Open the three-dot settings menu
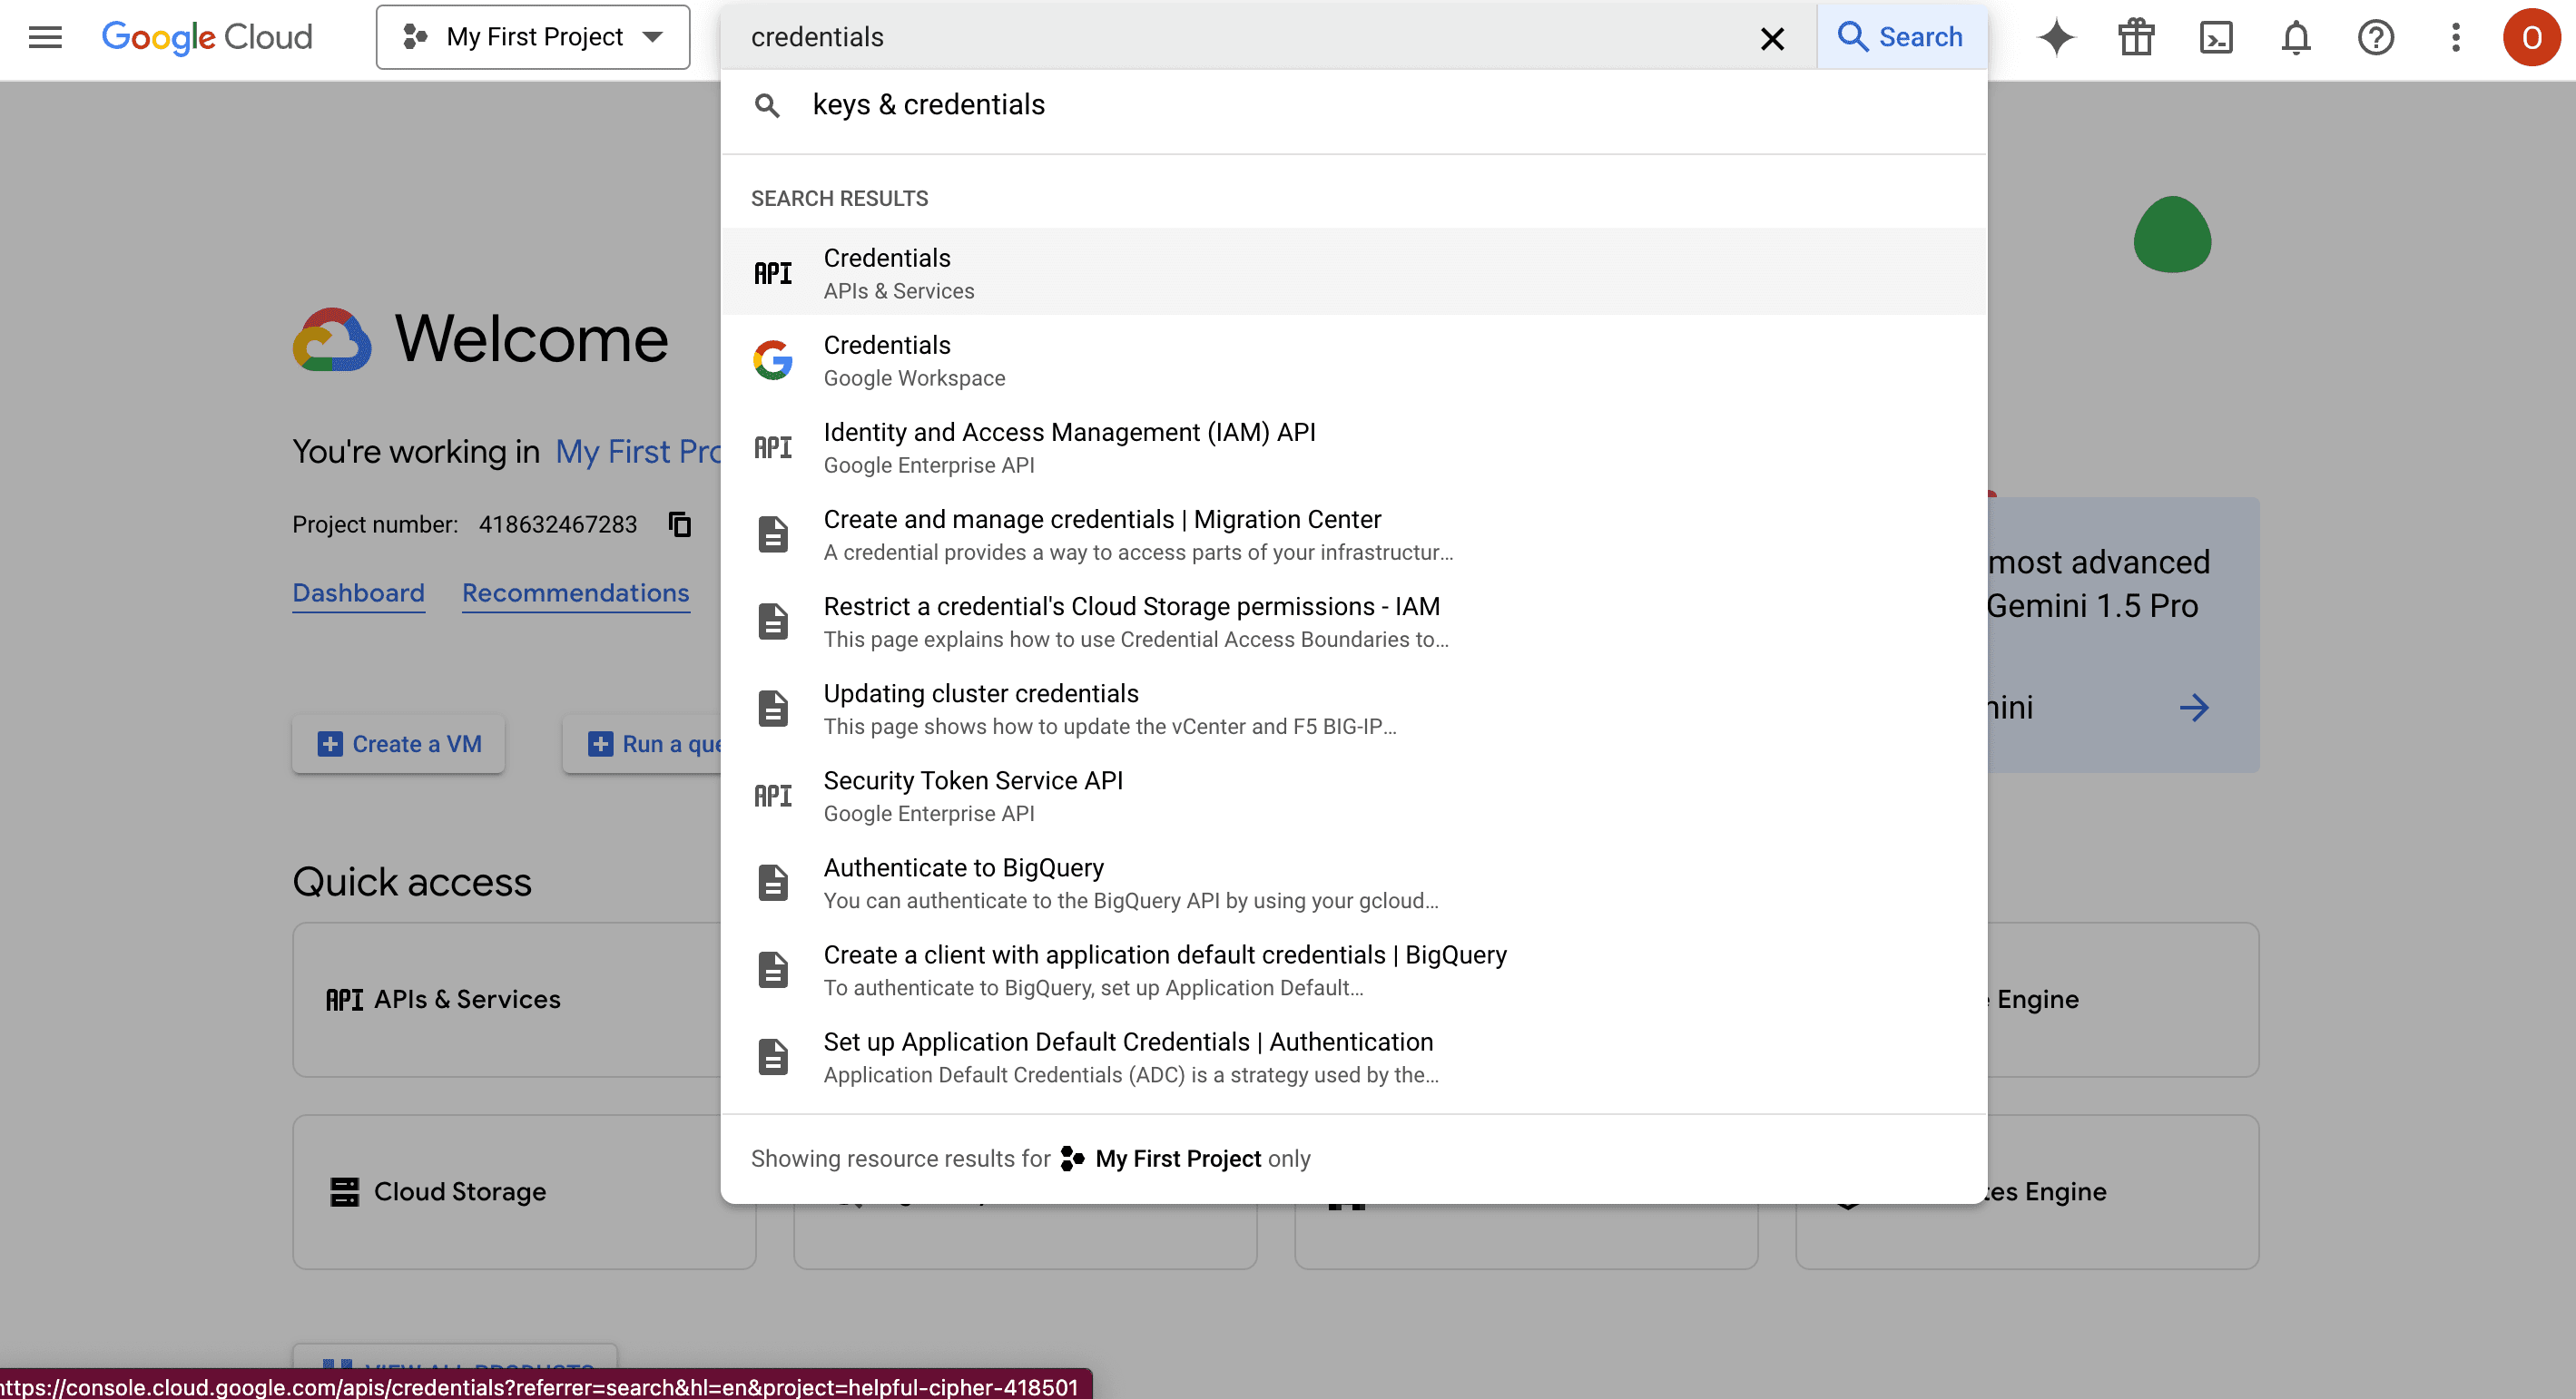Viewport: 2576px width, 1399px height. point(2456,37)
